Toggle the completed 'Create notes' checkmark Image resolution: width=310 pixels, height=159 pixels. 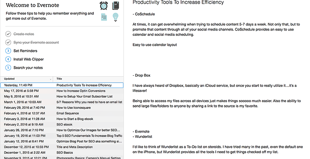coord(8,34)
